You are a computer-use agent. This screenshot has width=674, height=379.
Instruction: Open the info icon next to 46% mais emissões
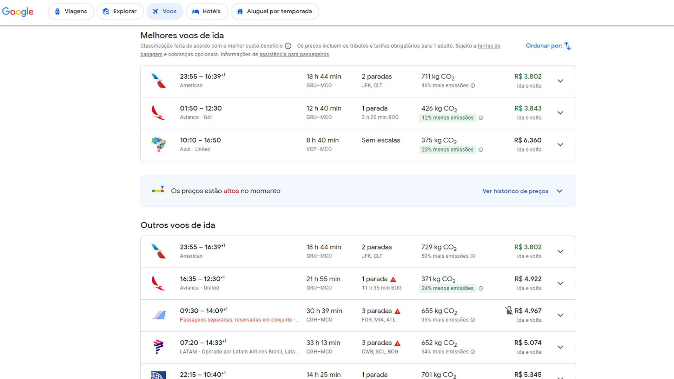coord(473,85)
